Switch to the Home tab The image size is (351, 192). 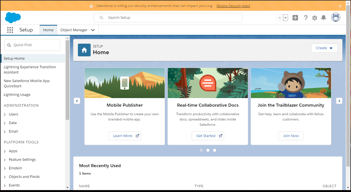click(x=48, y=30)
